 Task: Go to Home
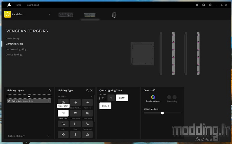click(x=18, y=5)
